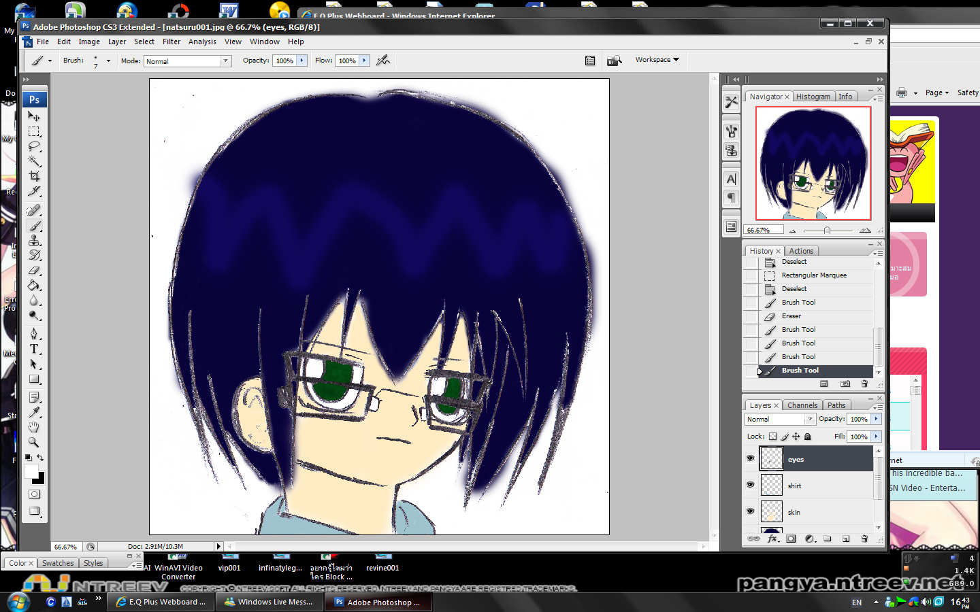Open brush Opacity slider popup
The image size is (980, 612).
301,61
